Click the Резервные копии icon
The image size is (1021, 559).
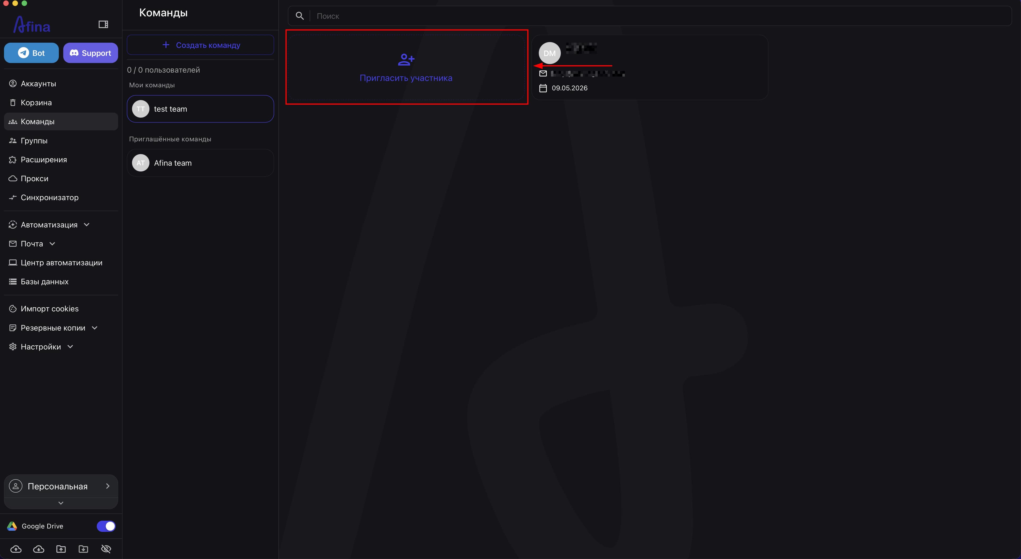click(x=13, y=328)
